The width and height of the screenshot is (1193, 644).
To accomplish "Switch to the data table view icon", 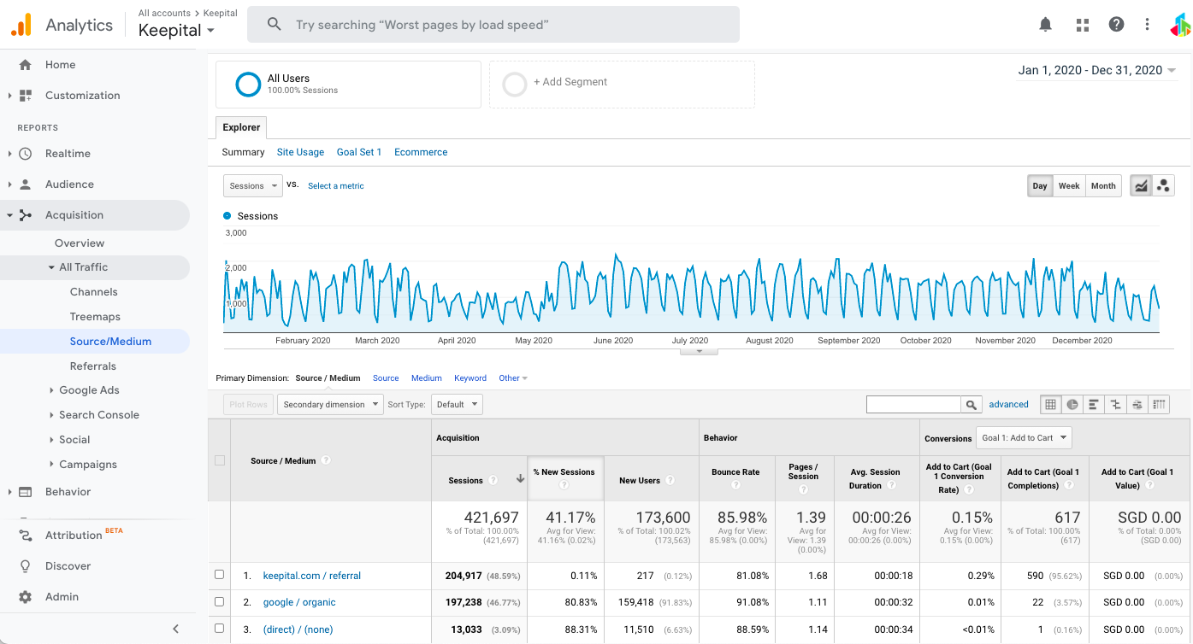I will [x=1051, y=405].
